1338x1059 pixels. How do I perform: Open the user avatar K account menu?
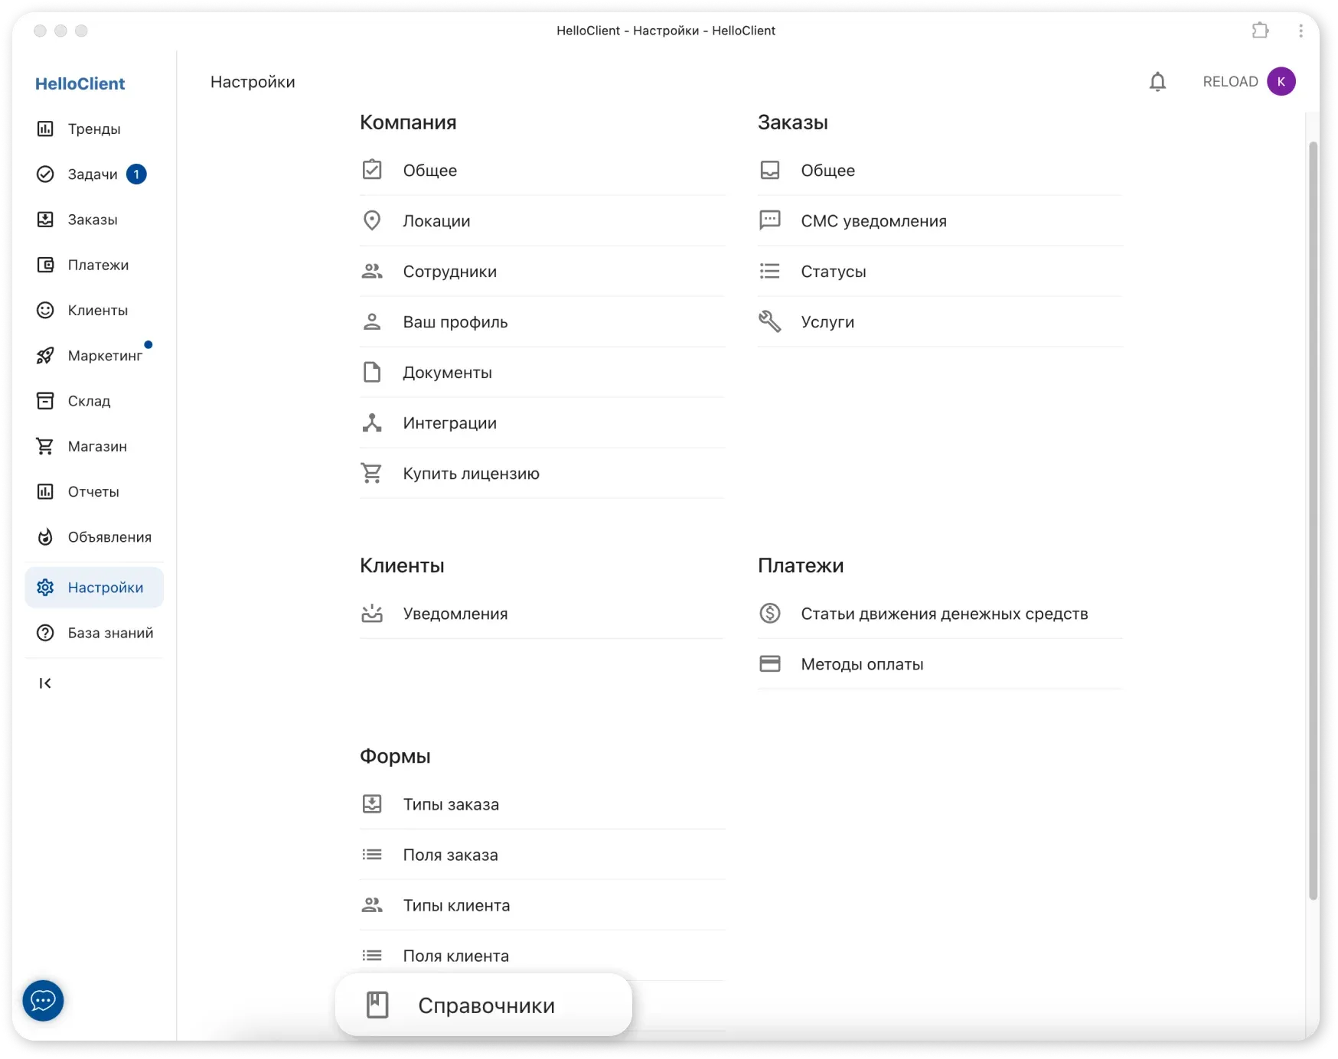click(x=1281, y=81)
